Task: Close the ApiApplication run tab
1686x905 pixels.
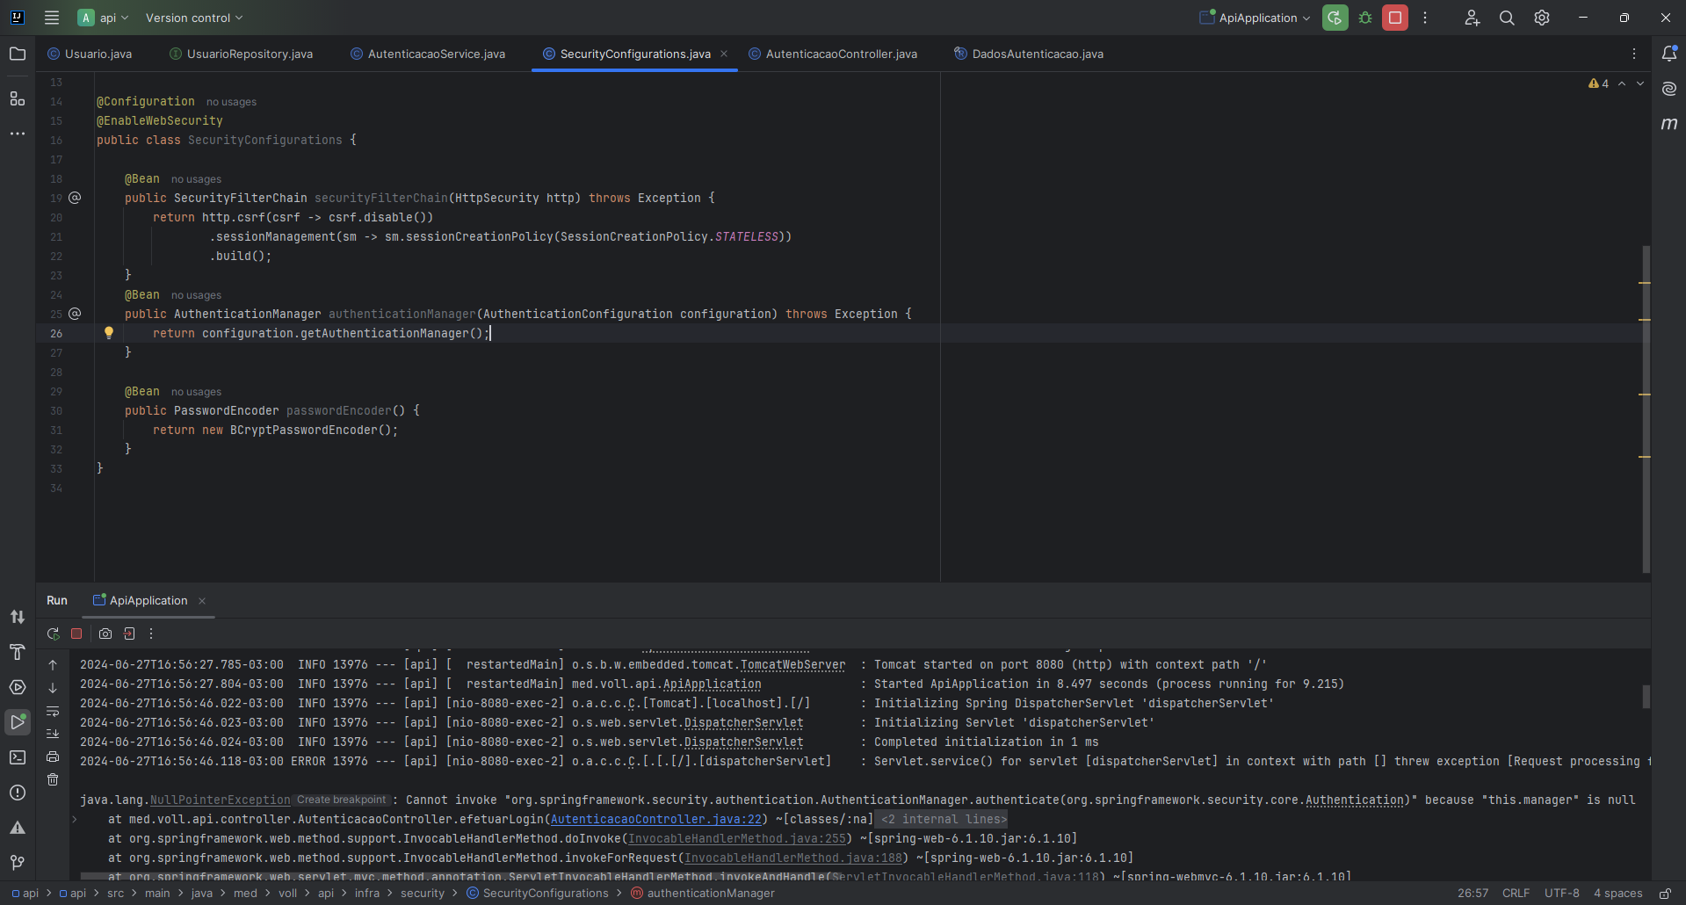Action: click(x=202, y=601)
